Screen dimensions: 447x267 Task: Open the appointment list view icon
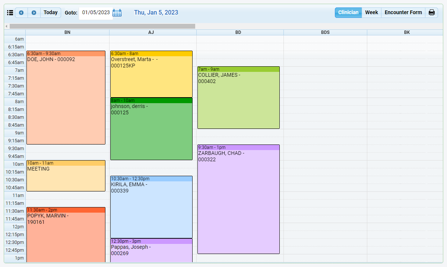[10, 12]
